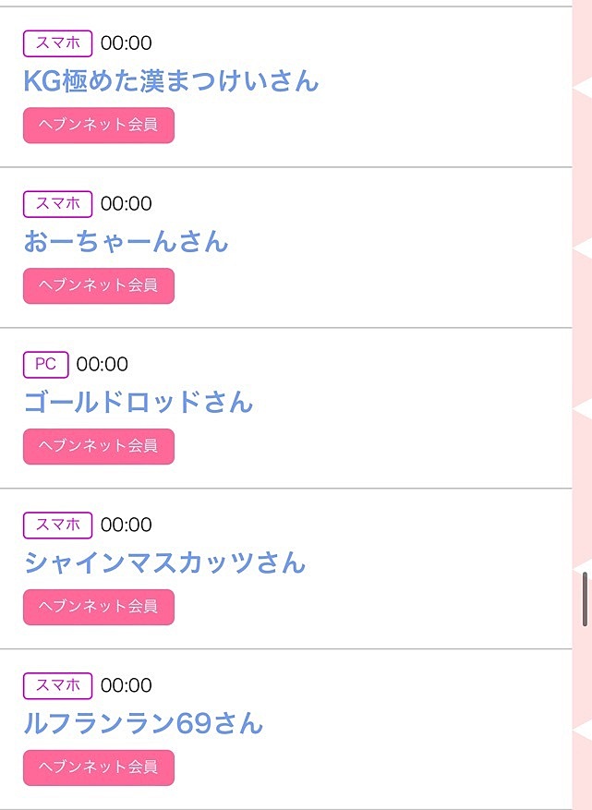Open シャインマスカッツさん profile link
Image resolution: width=592 pixels, height=810 pixels.
pos(164,562)
